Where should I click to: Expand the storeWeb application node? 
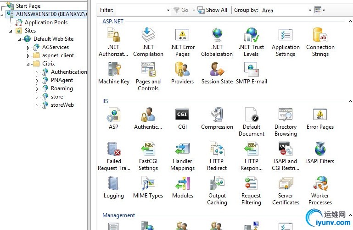pos(37,105)
